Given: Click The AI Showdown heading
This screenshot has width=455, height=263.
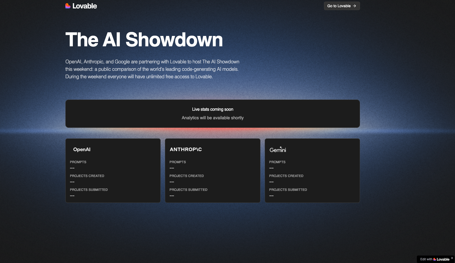Looking at the screenshot, I should (144, 40).
